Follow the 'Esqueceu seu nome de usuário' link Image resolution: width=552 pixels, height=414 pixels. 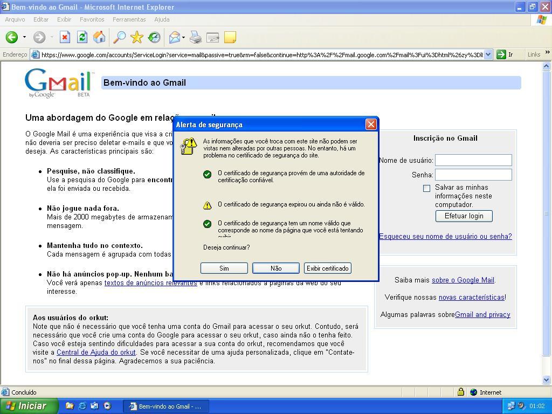click(445, 236)
